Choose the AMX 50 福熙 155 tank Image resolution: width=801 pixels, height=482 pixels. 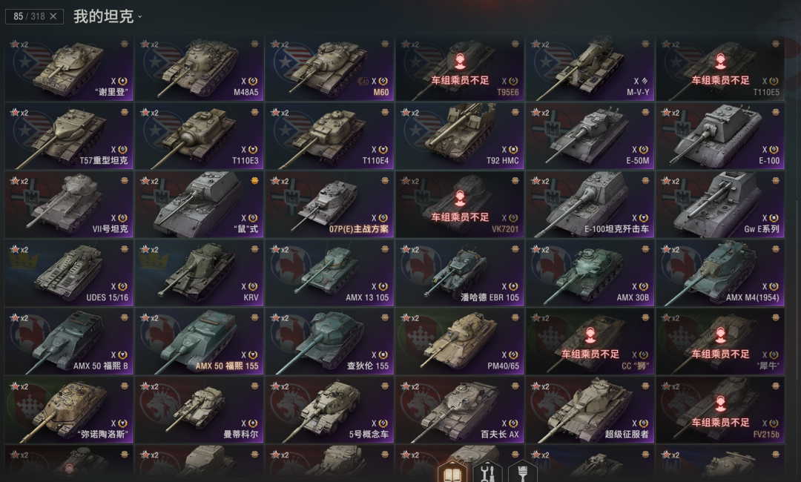[x=200, y=342]
